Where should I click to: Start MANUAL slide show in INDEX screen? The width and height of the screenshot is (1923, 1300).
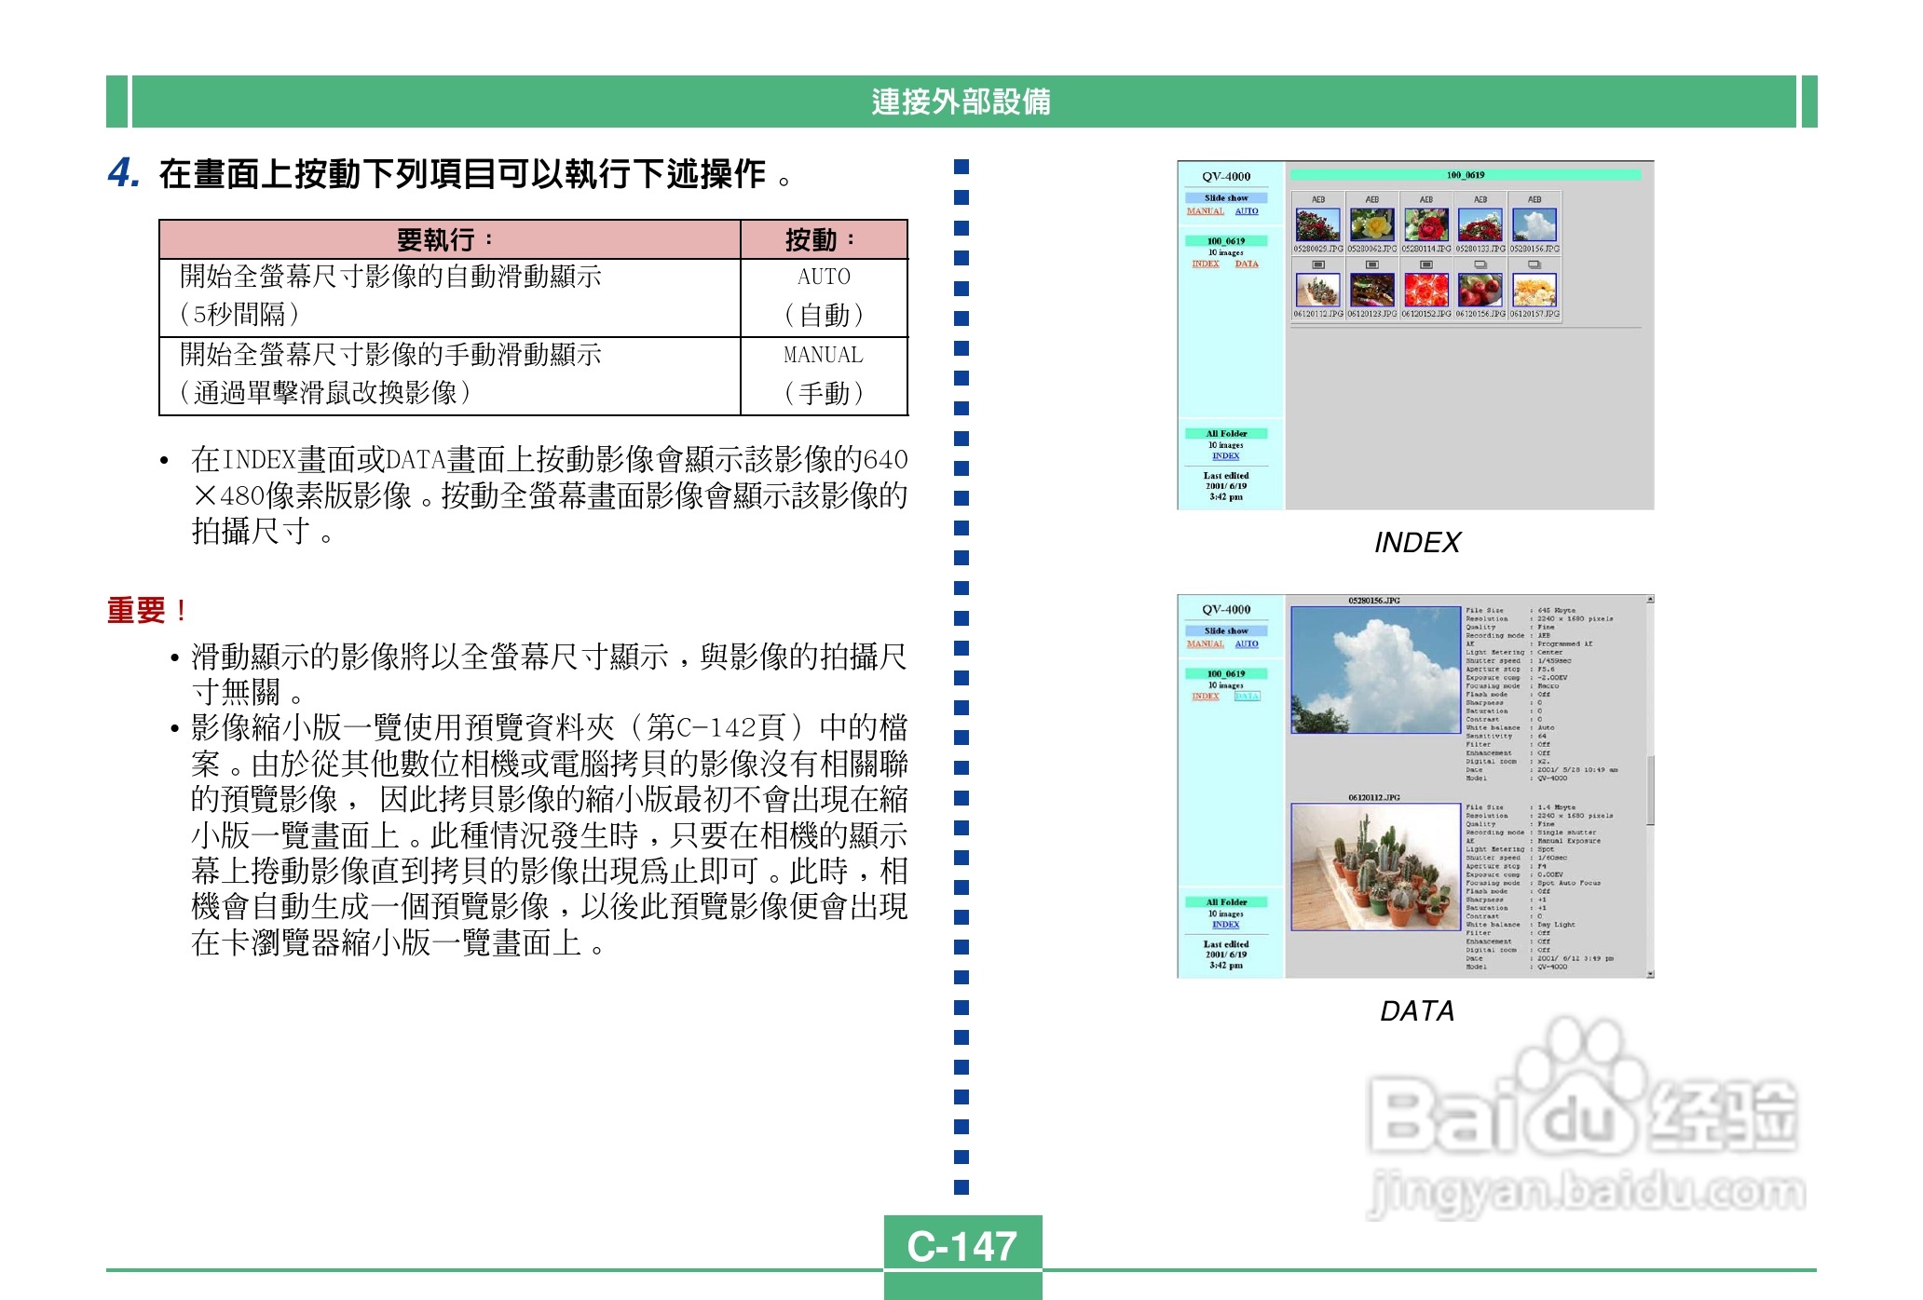(x=1205, y=211)
